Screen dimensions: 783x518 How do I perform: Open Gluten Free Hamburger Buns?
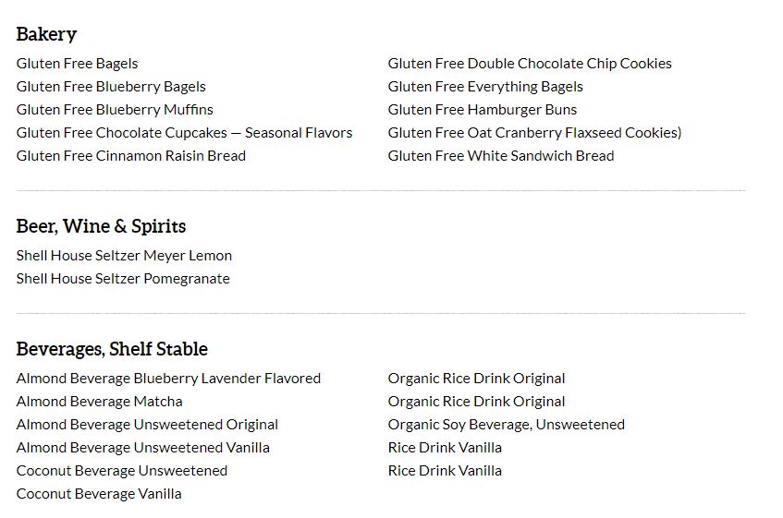point(483,110)
